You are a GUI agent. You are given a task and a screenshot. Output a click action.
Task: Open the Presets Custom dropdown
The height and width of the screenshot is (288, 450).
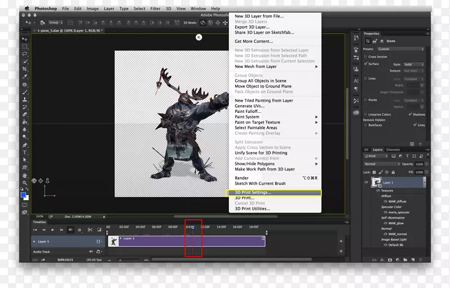[x=400, y=49]
